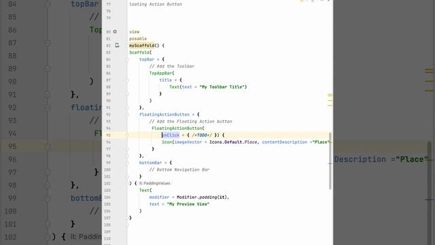Click the fold end marker at line 101
435x245 pixels.
coord(127,176)
